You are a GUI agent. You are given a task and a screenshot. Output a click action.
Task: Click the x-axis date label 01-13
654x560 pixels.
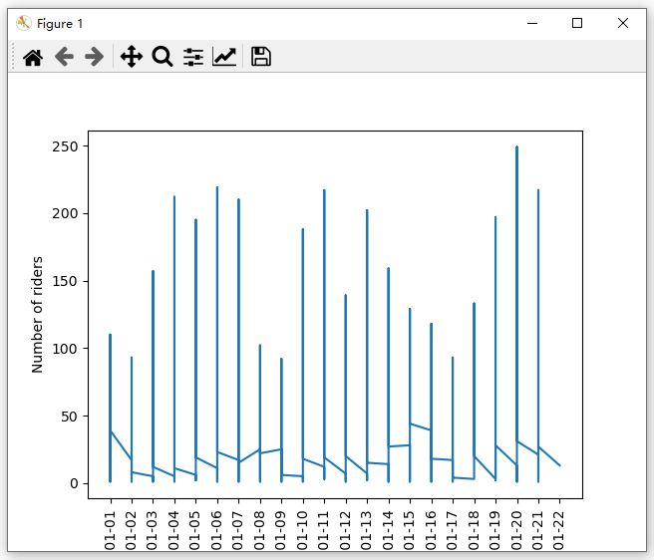pos(367,530)
